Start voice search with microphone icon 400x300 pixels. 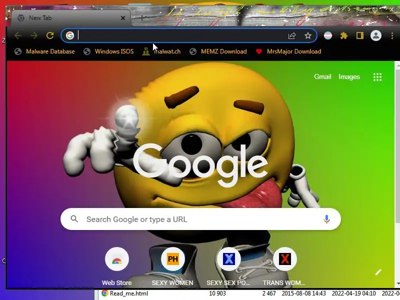[326, 219]
